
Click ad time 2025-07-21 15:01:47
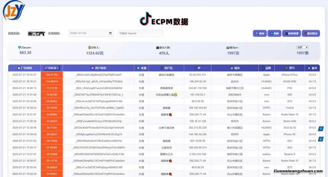24,75
